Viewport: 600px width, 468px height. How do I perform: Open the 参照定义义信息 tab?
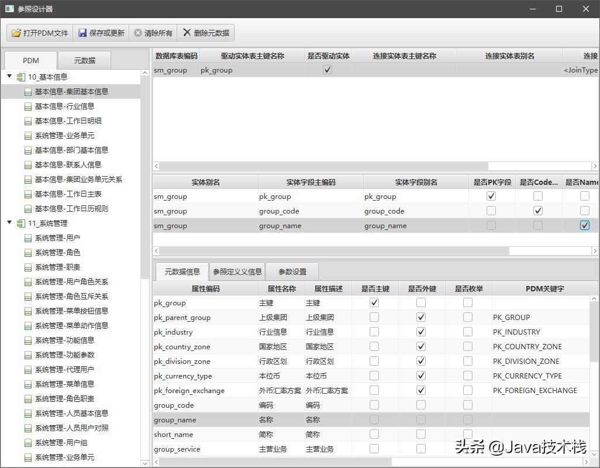(237, 271)
